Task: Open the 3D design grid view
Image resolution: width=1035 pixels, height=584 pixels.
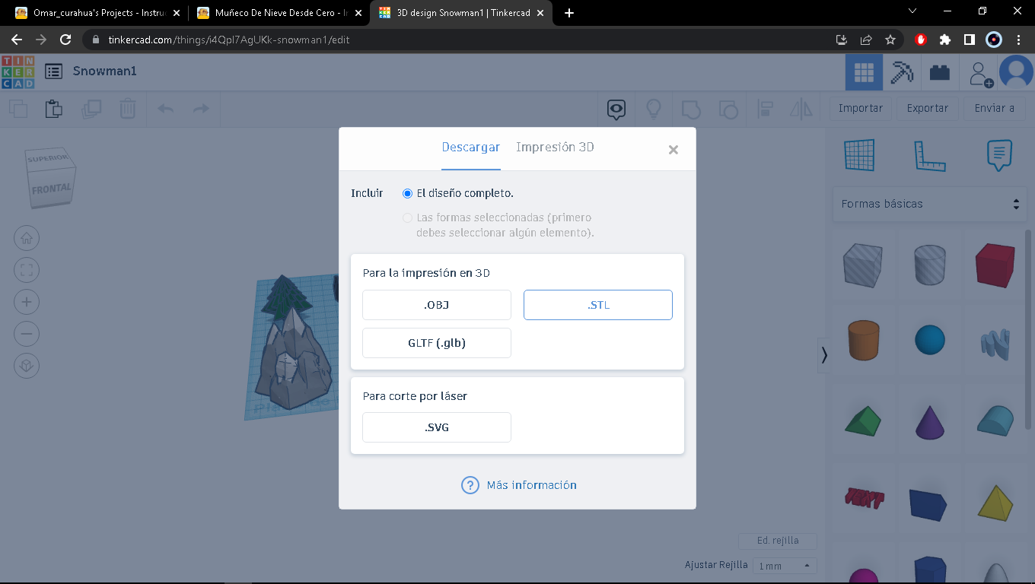Action: tap(864, 72)
